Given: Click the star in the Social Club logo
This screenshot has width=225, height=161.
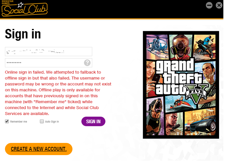Looking at the screenshot, I should click(20, 5).
